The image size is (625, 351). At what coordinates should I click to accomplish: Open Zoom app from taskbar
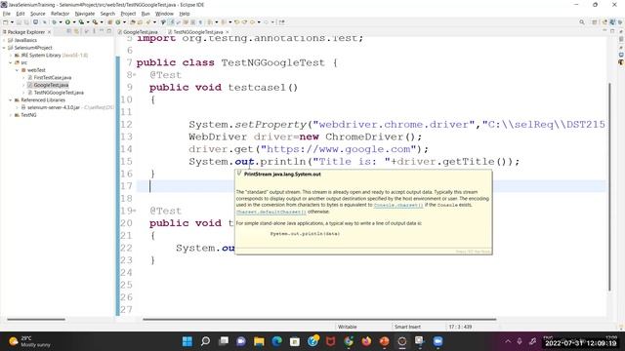(x=438, y=341)
